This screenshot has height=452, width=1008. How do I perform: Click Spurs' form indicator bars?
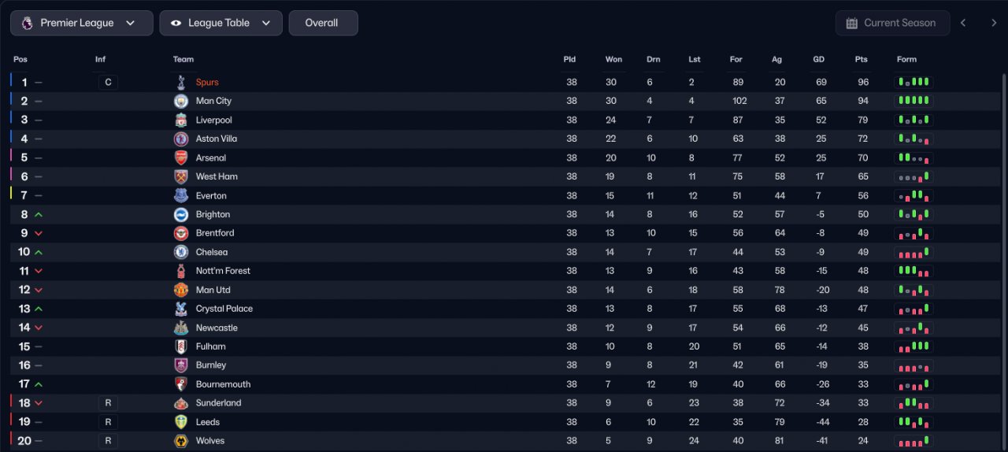[913, 82]
